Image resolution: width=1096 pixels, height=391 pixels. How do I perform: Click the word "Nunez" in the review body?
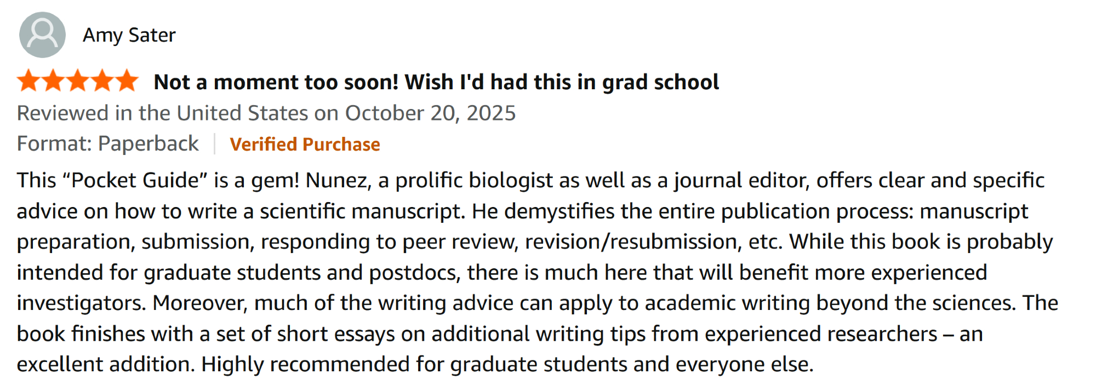pyautogui.click(x=336, y=180)
